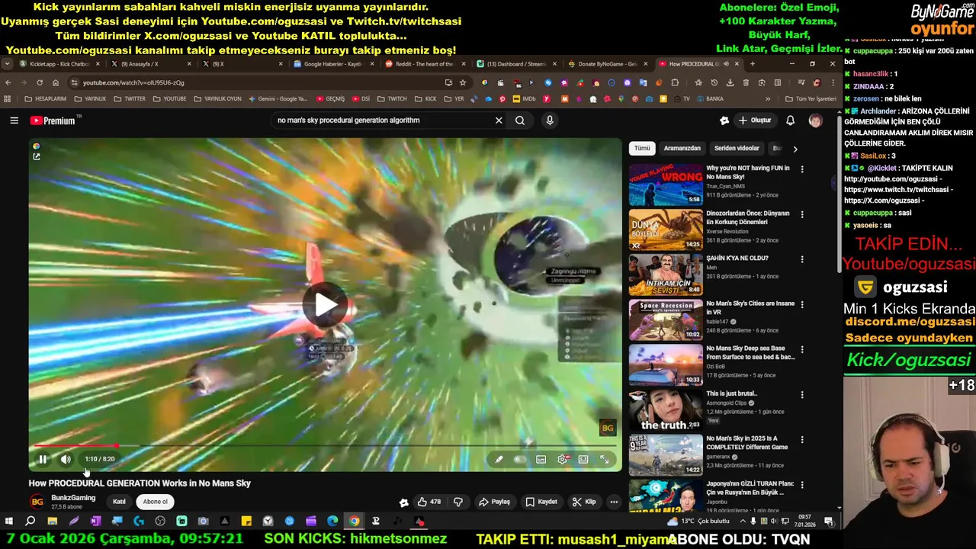
Task: Open options for 'This is just brutal..' video
Action: coord(801,394)
